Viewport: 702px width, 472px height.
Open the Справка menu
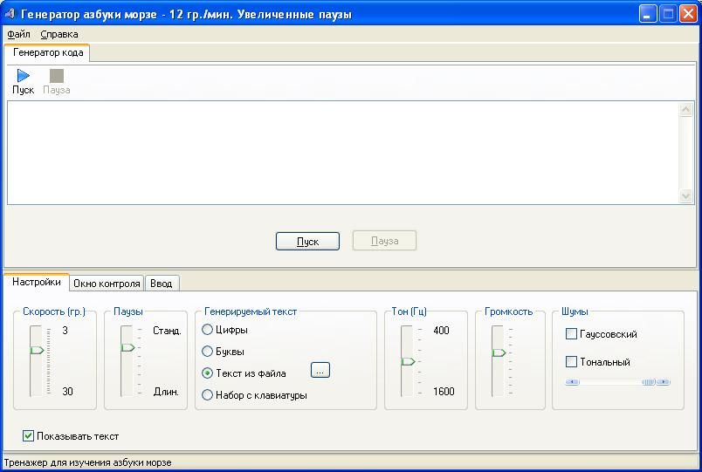59,34
